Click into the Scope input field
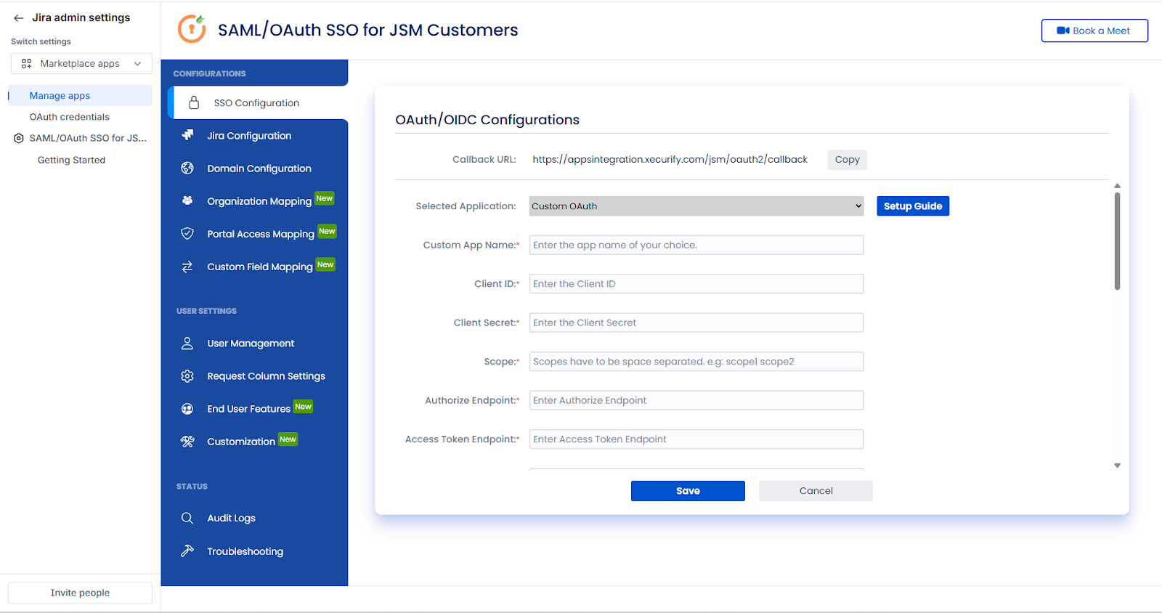Image resolution: width=1162 pixels, height=613 pixels. (x=696, y=362)
